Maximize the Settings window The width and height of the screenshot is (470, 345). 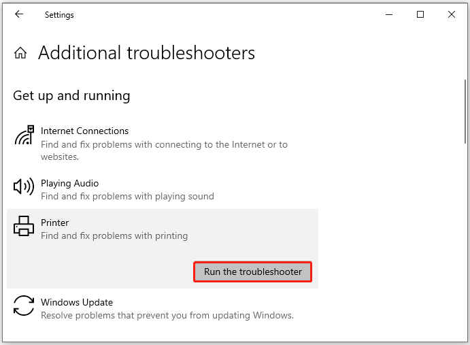coord(420,14)
